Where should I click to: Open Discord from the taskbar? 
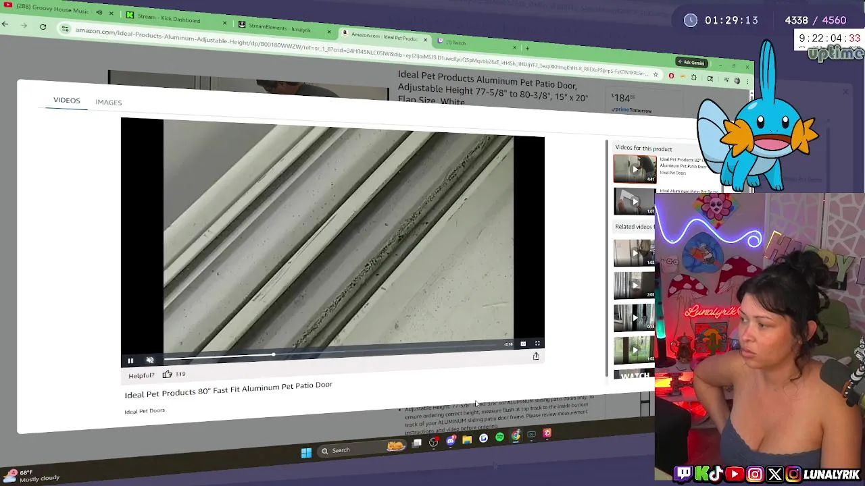click(x=450, y=441)
